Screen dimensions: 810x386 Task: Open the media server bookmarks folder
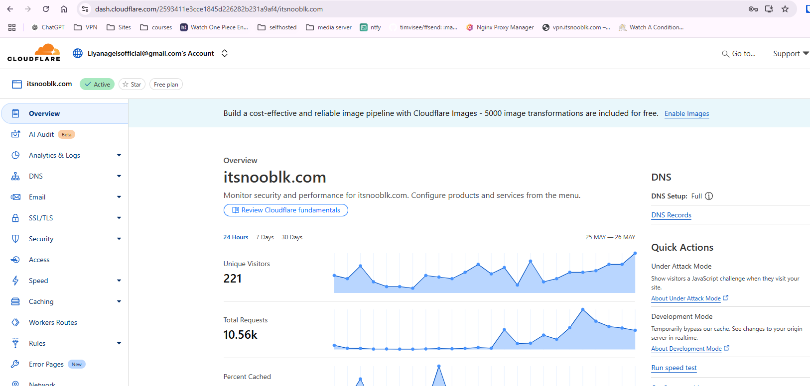(x=329, y=27)
